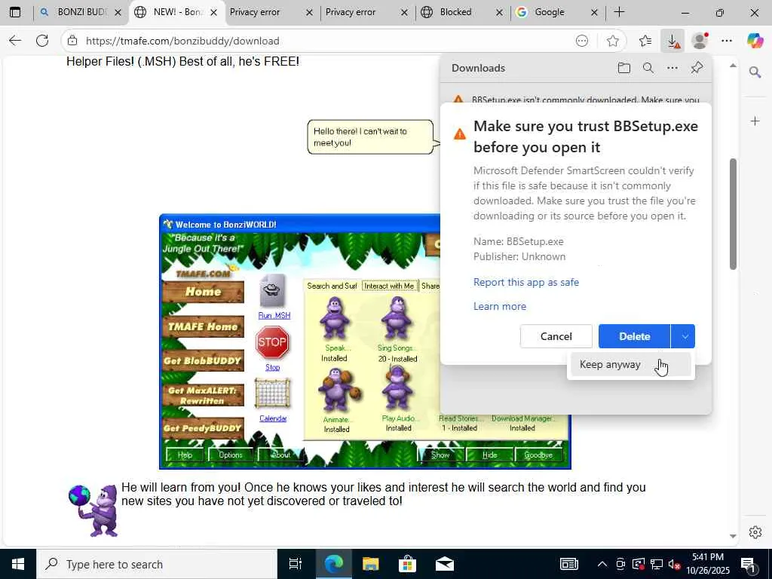Open Task View on the taskbar
This screenshot has height=579, width=772.
click(295, 564)
